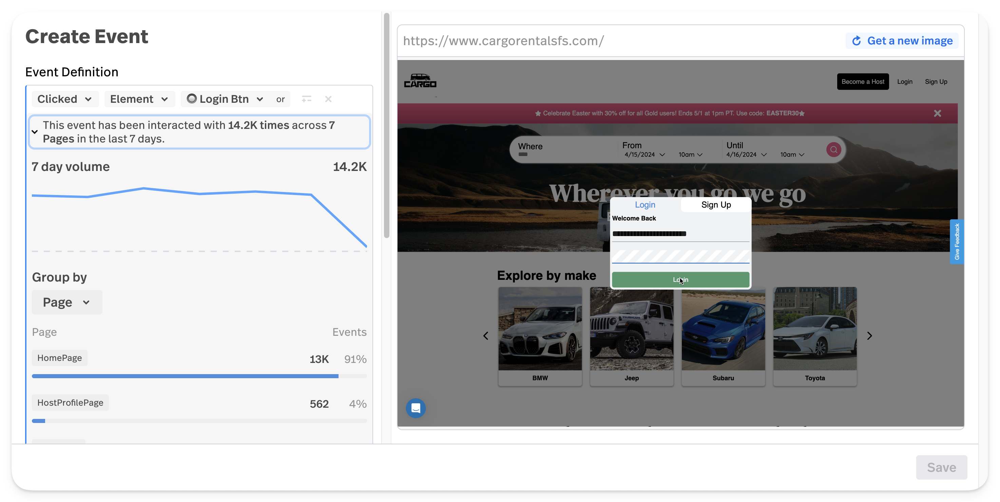Close the Easter promotion banner
Screen dimensions: 1000x502
[937, 113]
